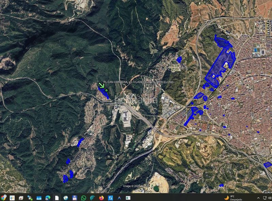Screen dimensions: 272x201
Task: Open the network lock transfer taskbar icon
Action: 30,198
